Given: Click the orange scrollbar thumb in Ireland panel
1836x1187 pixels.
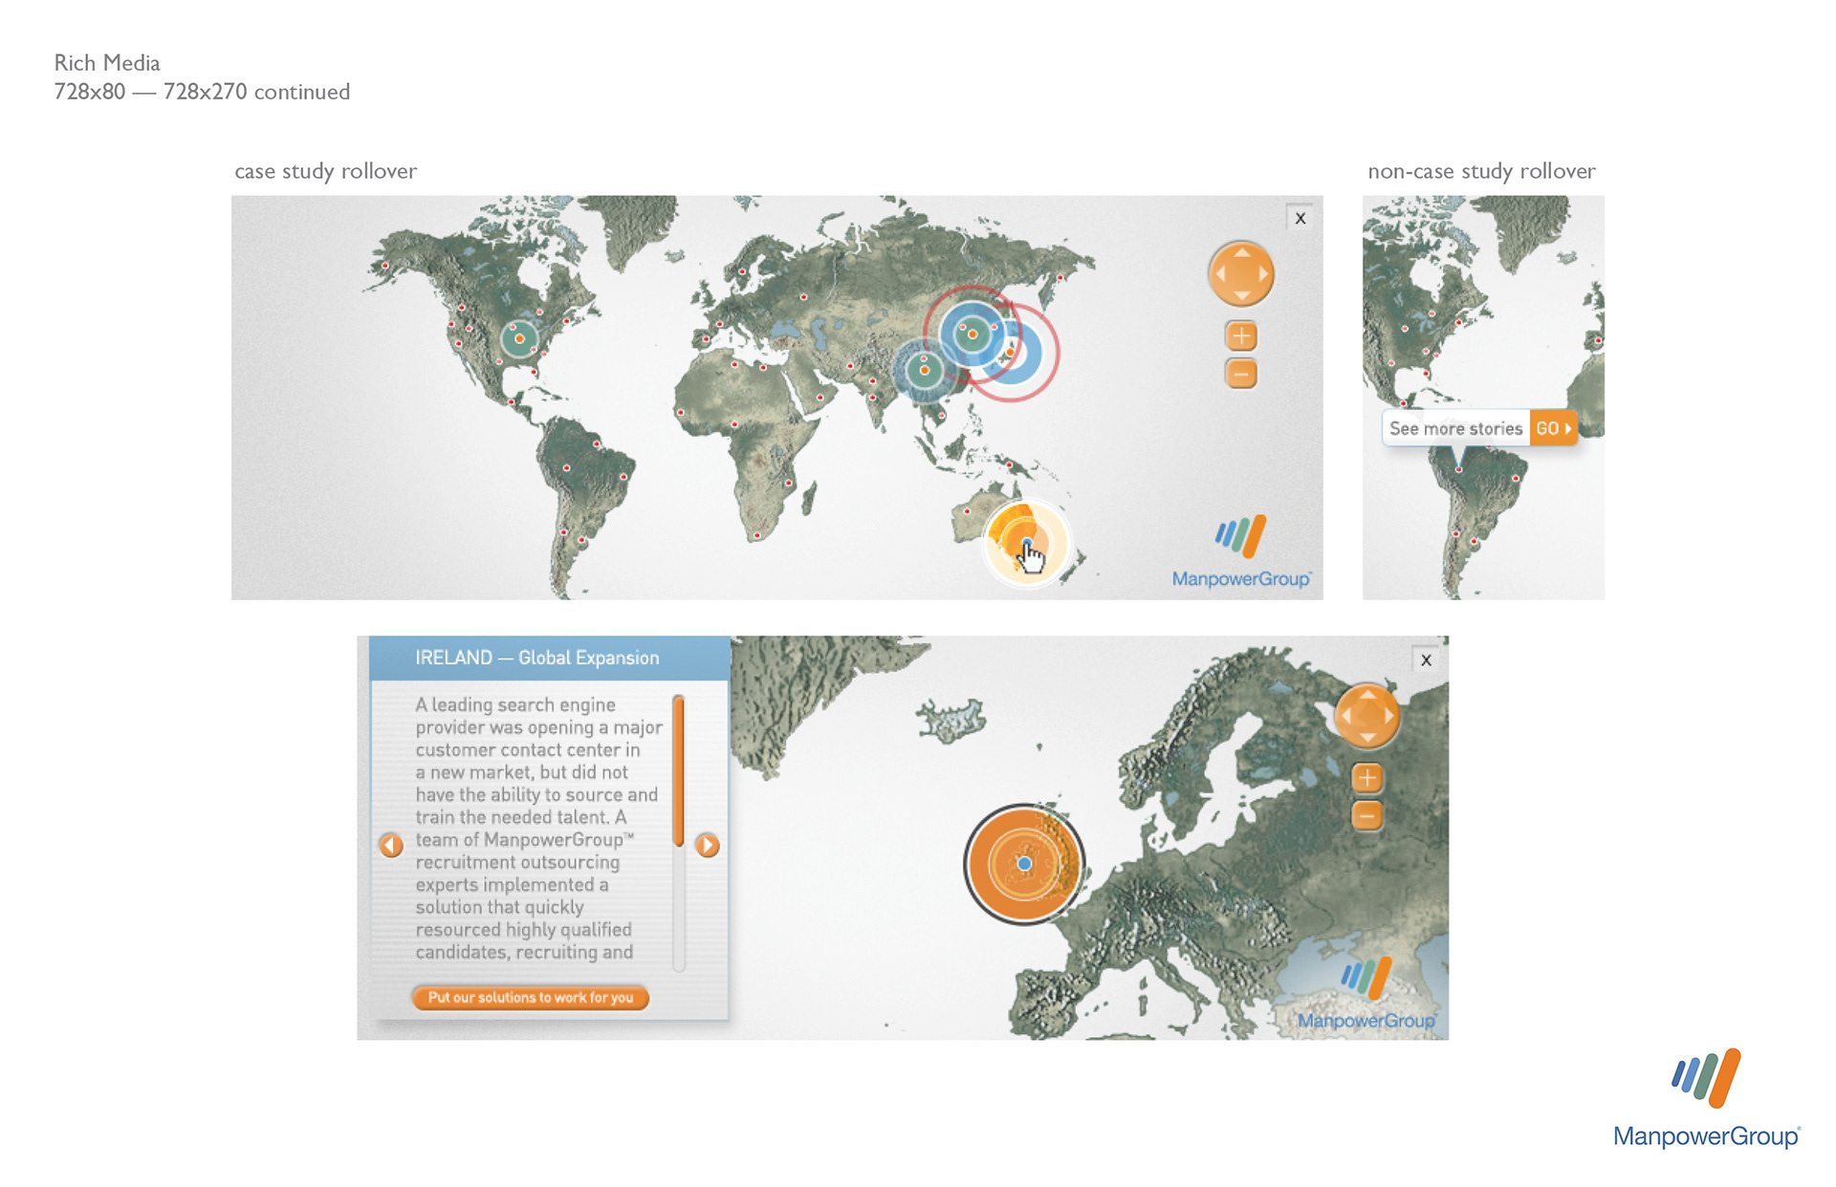Looking at the screenshot, I should pos(678,770).
